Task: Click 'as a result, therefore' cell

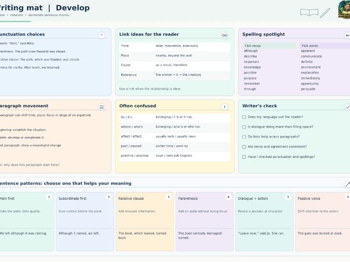Action: tap(172, 65)
